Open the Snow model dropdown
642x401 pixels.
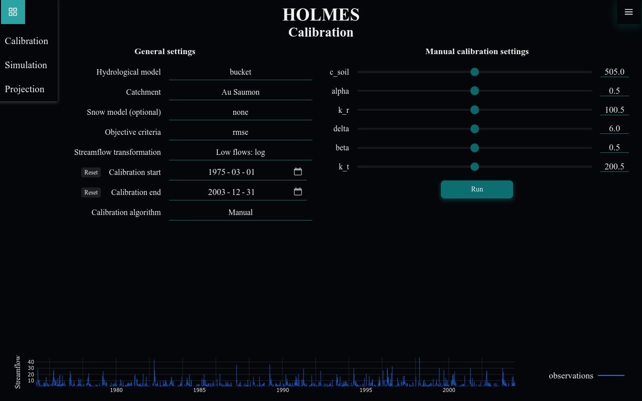point(240,112)
